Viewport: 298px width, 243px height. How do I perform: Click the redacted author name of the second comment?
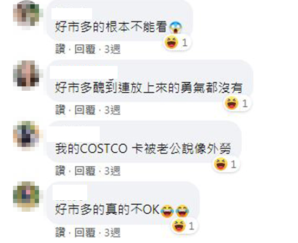pos(83,72)
